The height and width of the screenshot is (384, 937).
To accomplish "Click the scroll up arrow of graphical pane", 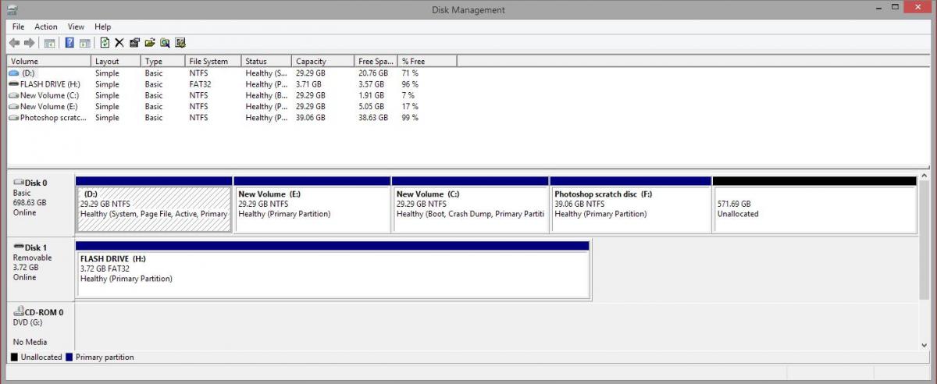I will pyautogui.click(x=925, y=176).
